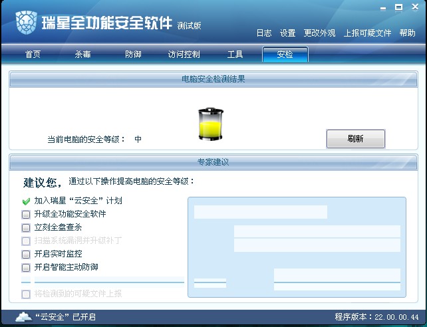The height and width of the screenshot is (327, 427).
Task: Close the Rising security window
Action: pos(415,7)
